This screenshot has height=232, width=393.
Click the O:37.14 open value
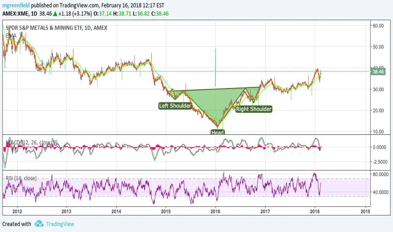coord(102,13)
